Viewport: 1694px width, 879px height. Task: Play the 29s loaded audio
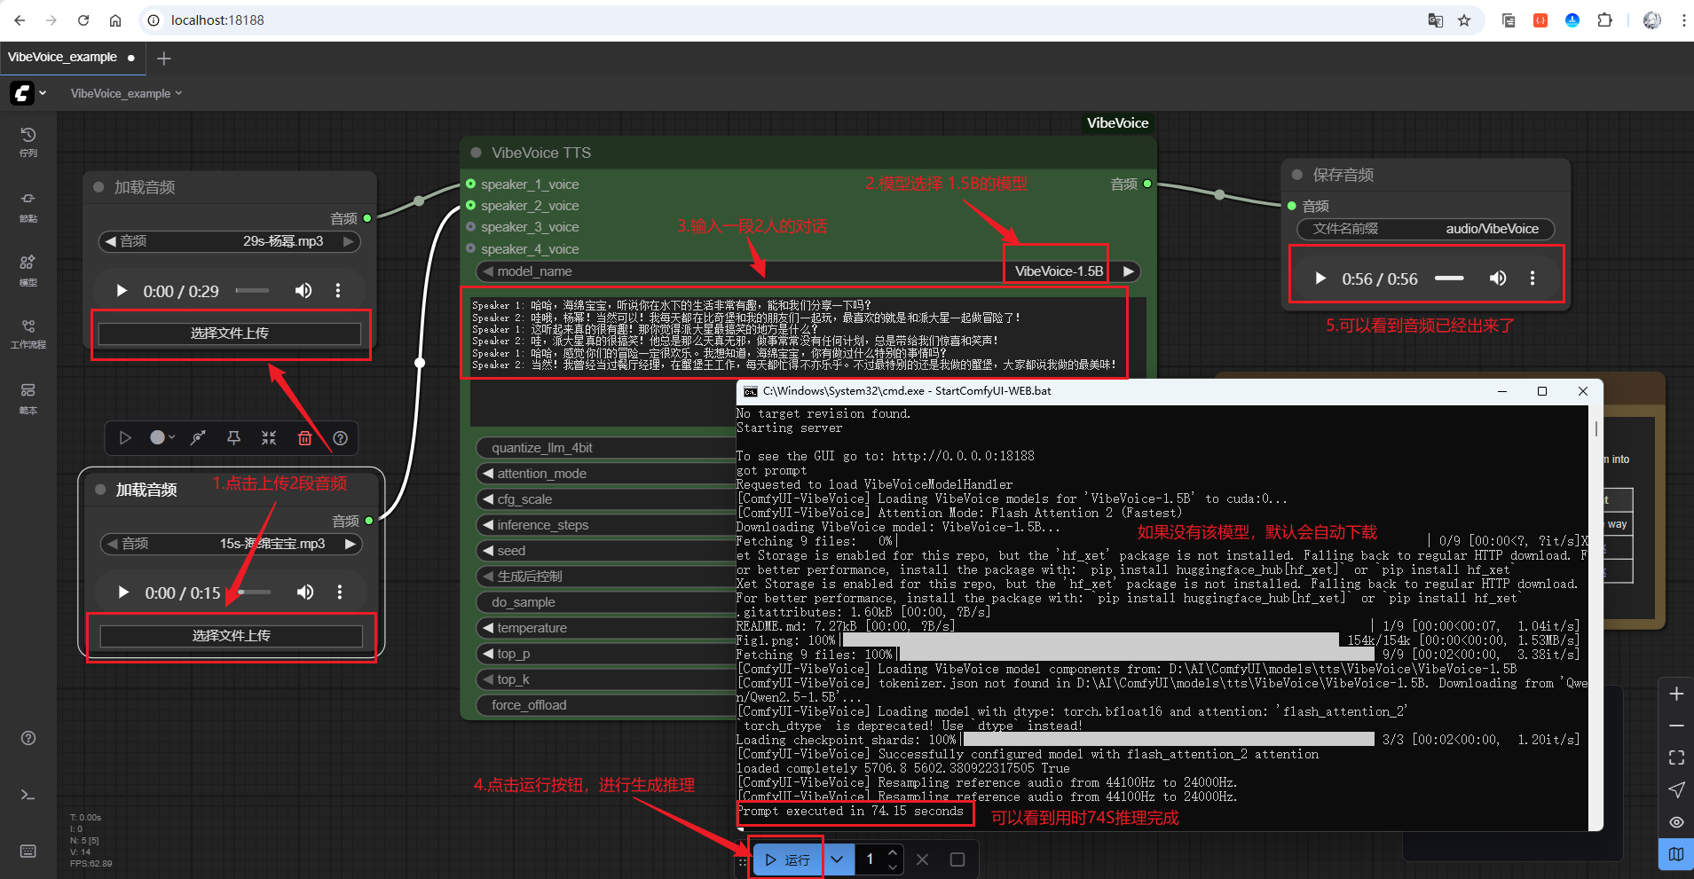(122, 290)
